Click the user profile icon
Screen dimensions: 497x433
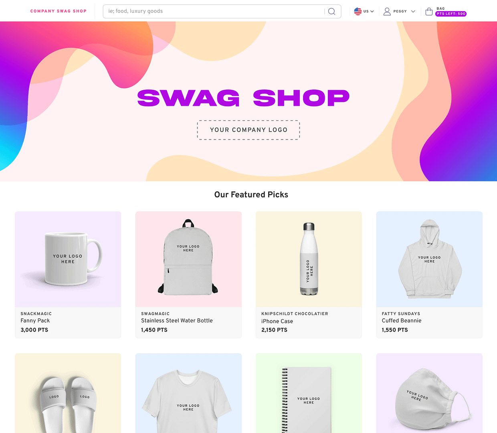click(387, 11)
